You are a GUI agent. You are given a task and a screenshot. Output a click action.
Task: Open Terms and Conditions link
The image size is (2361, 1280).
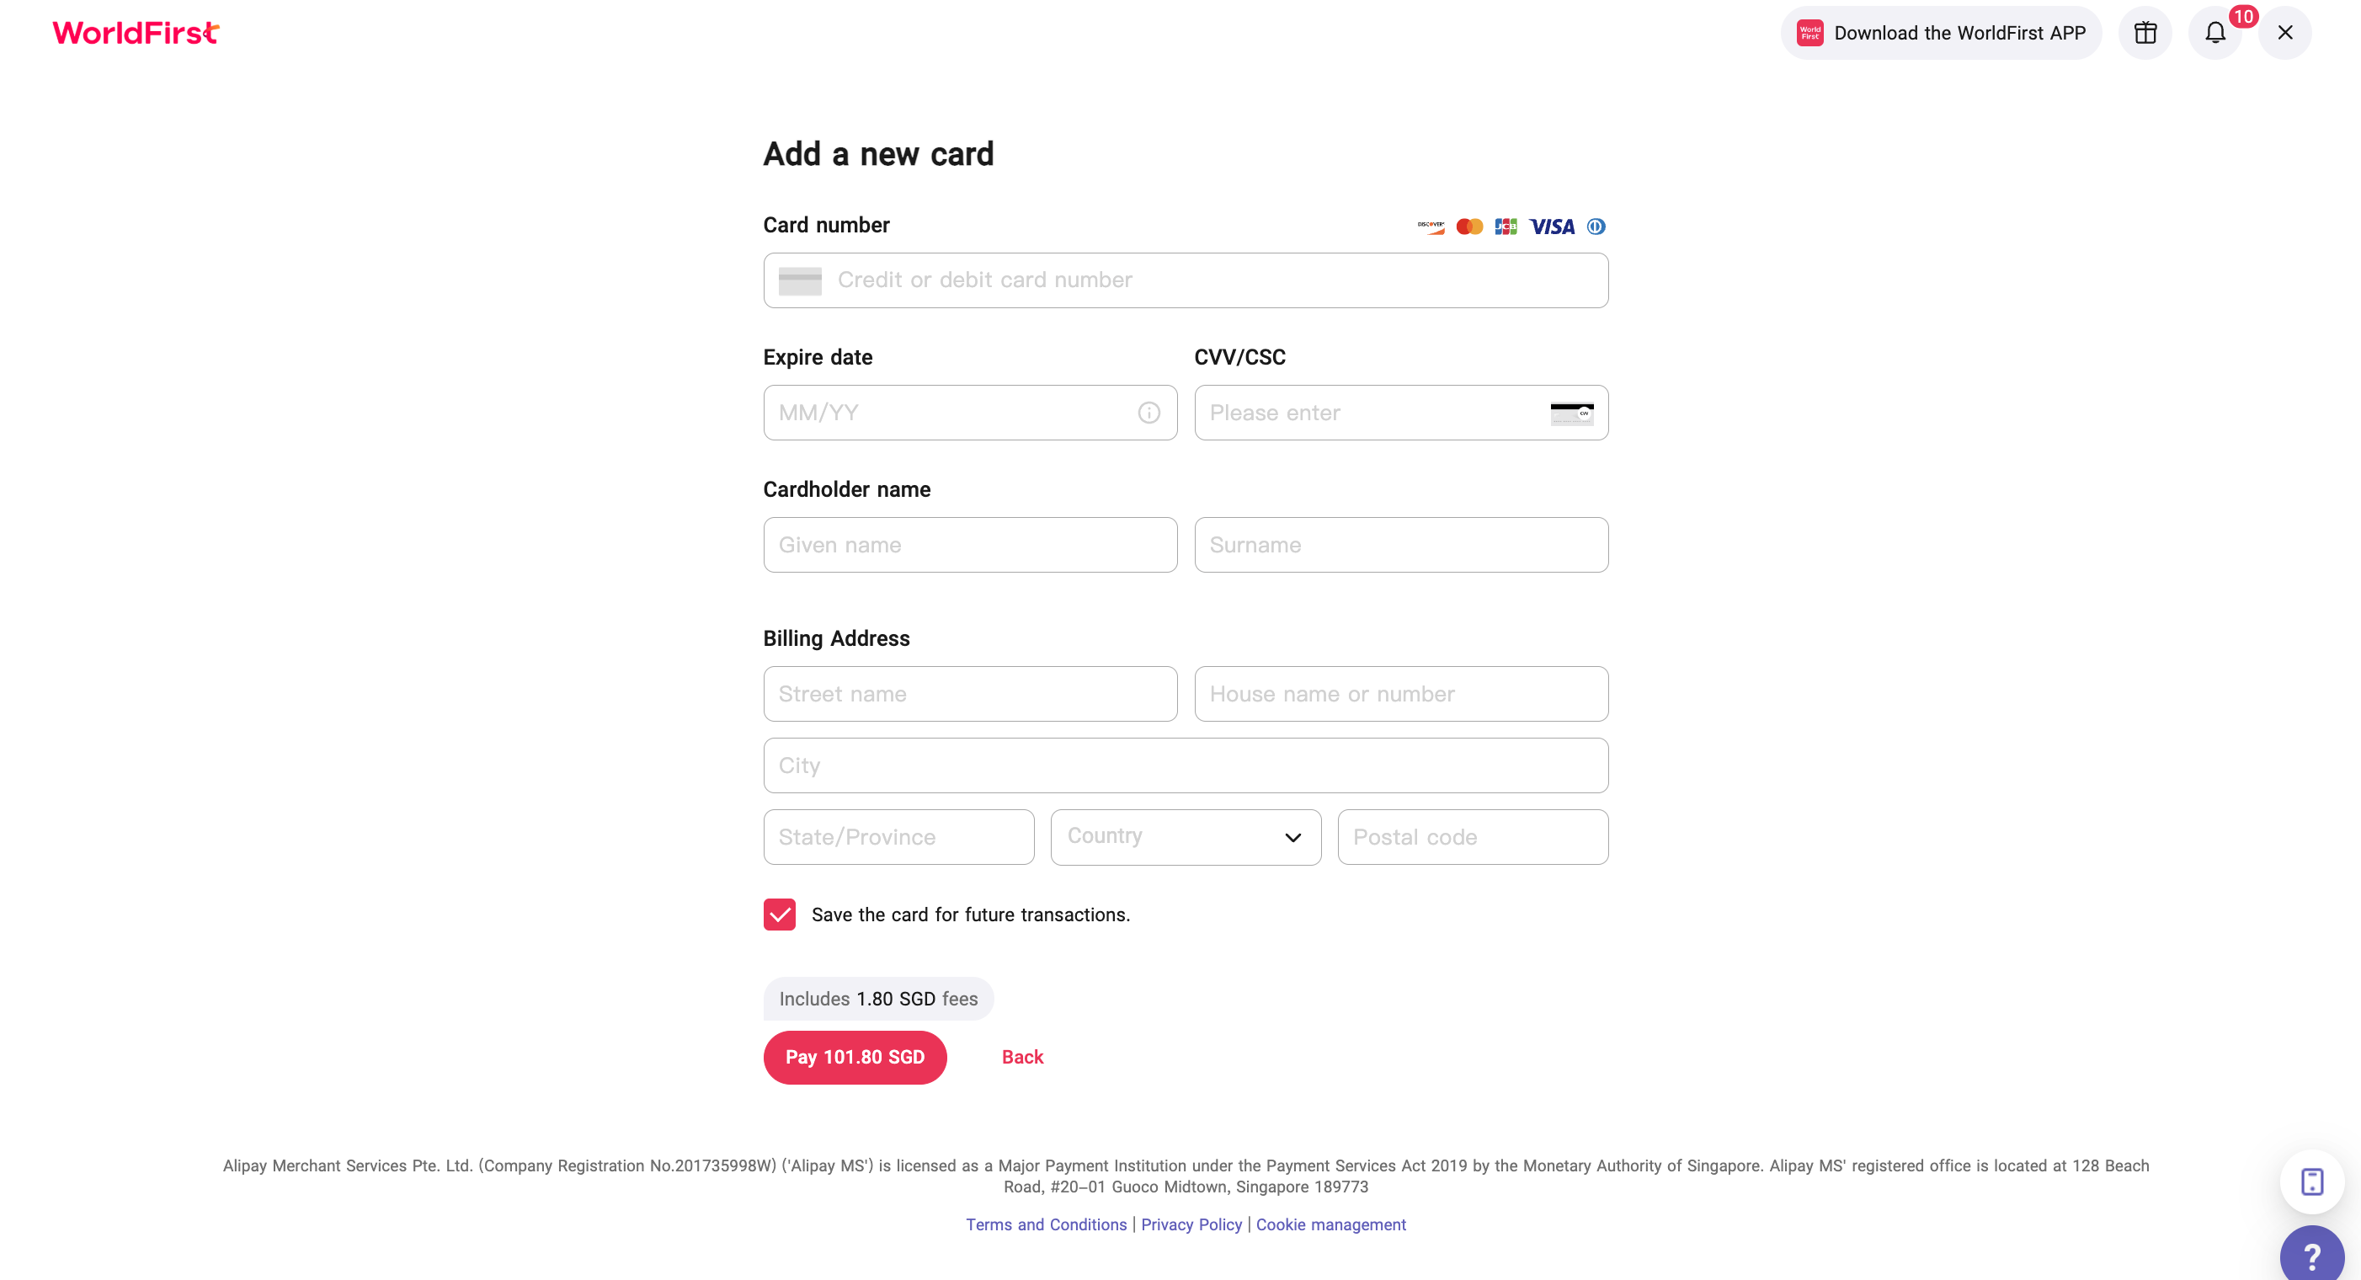(x=1046, y=1224)
